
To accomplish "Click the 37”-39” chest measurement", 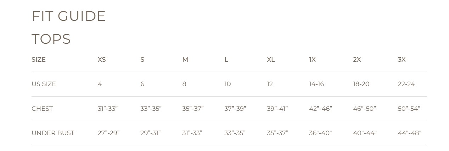I will click(x=235, y=109).
